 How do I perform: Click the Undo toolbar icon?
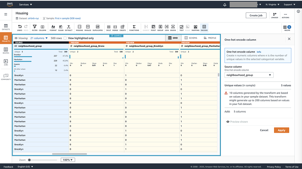(x=20, y=28)
